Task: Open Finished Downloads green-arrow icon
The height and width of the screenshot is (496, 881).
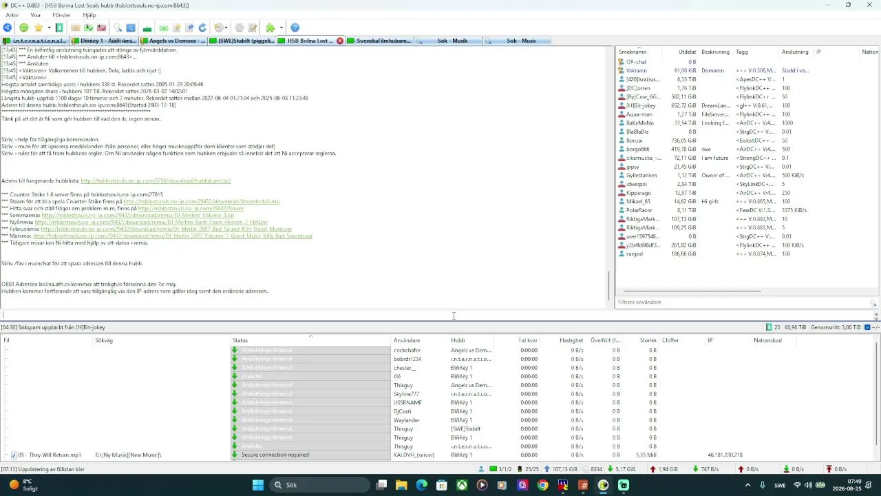Action: pyautogui.click(x=89, y=28)
